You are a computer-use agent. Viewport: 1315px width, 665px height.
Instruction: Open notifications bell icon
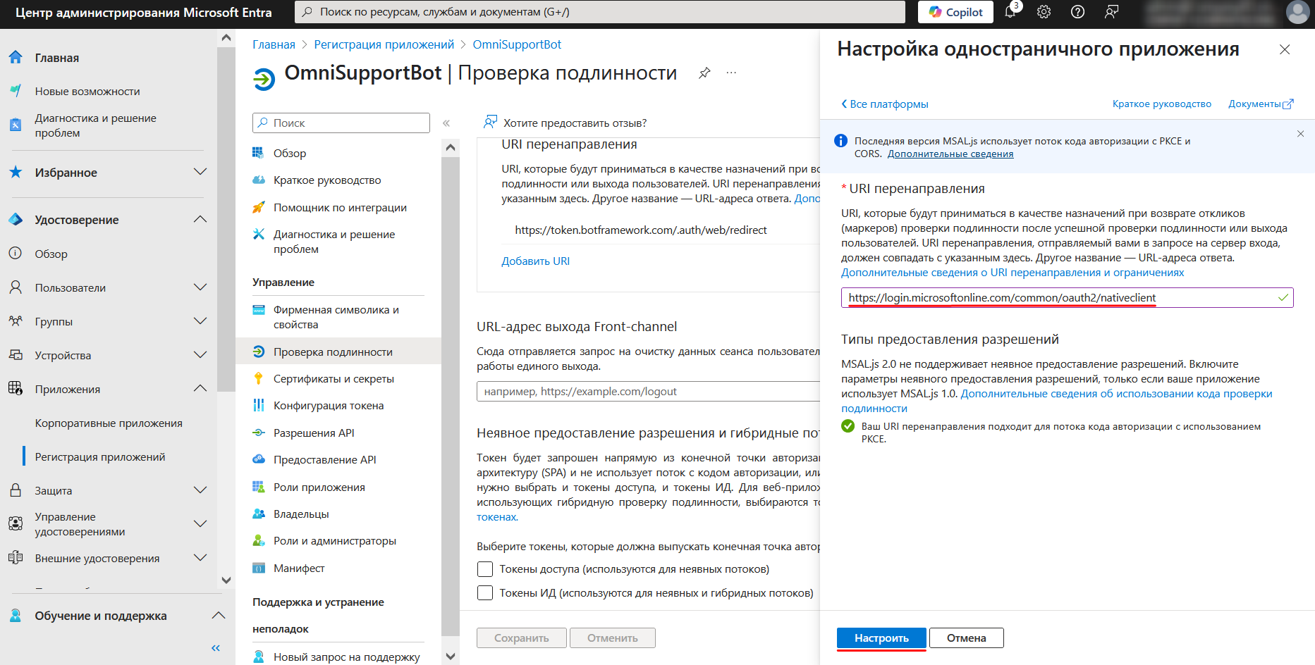pyautogui.click(x=1010, y=12)
